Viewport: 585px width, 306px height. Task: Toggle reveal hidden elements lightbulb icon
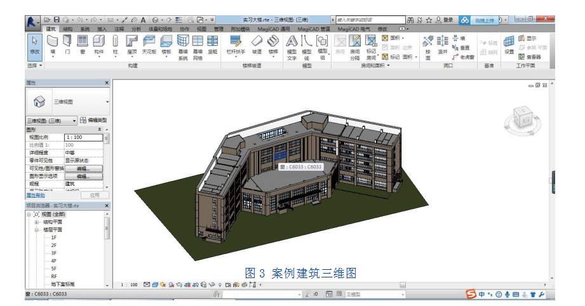tap(220, 285)
